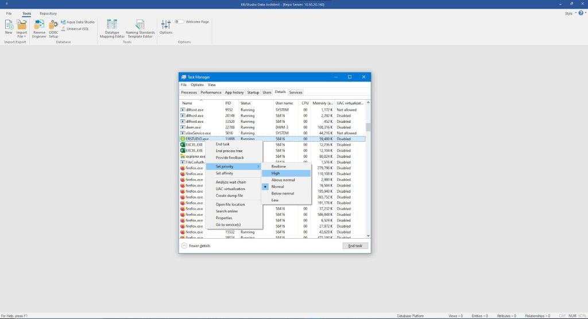Click the process list scrollbar thumb

point(368,127)
